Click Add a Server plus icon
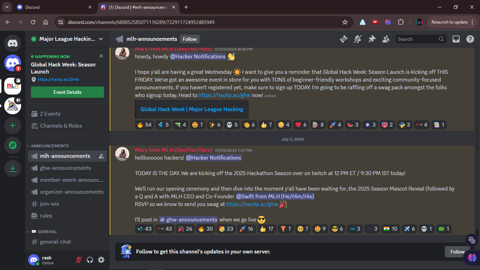The image size is (480, 270). coord(13,126)
